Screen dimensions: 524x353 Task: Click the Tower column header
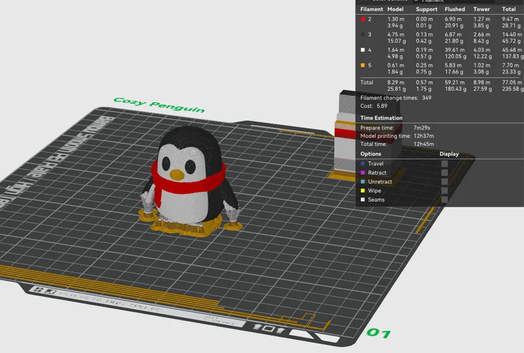point(482,9)
